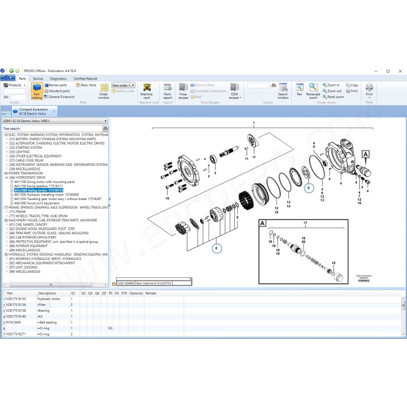Image resolution: width=407 pixels, height=407 pixels.
Task: Switch to the Diagnostics ribbon tab
Action: click(x=58, y=78)
